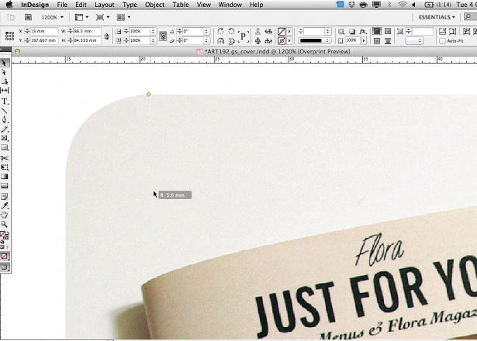This screenshot has height=341, width=477.
Task: Open the Window menu
Action: (230, 5)
